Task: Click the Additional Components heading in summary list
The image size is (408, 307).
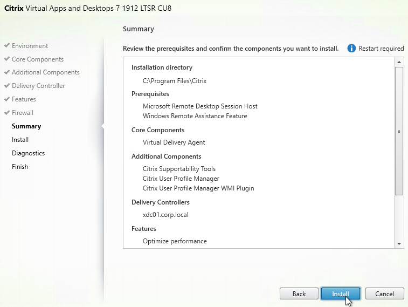Action: pyautogui.click(x=166, y=156)
